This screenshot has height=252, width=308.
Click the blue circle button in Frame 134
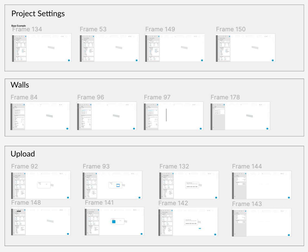click(69, 60)
